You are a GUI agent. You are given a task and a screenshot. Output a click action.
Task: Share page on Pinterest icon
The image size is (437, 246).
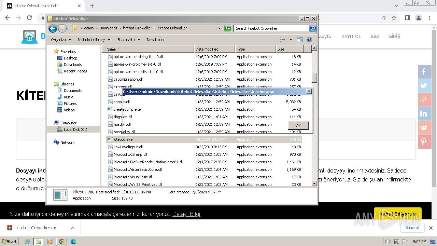click(425, 141)
